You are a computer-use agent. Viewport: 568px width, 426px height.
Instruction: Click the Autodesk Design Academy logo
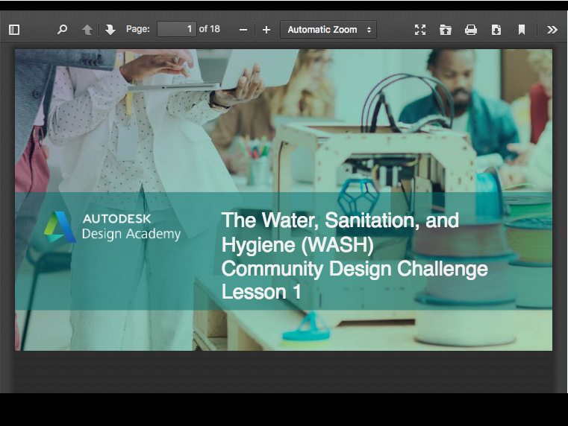[112, 227]
